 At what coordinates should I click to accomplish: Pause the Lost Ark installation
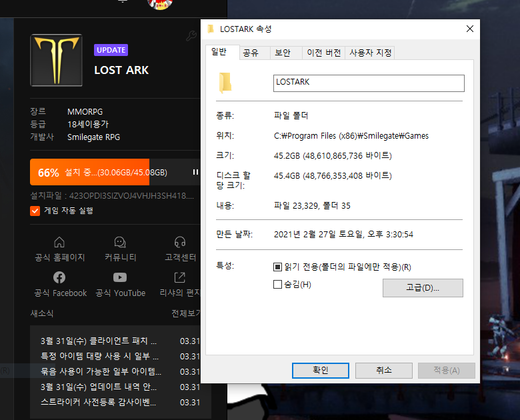[195, 172]
